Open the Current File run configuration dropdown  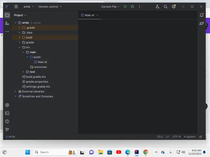[110, 7]
